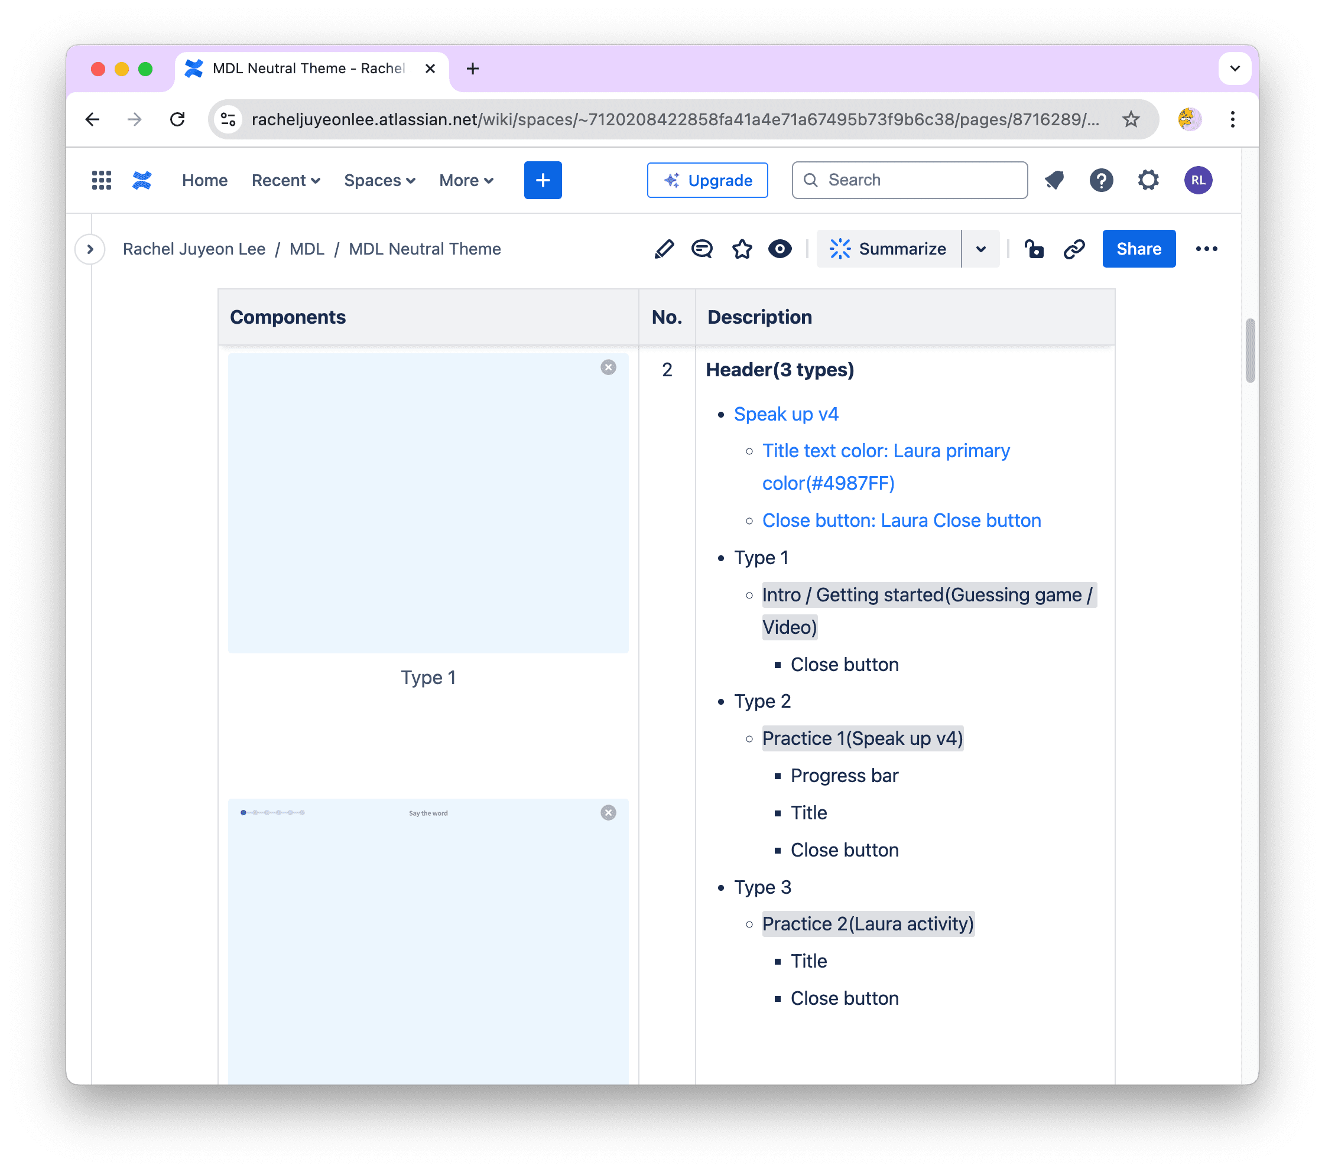Viewport: 1325px width, 1172px height.
Task: Expand the left sidebar chevron
Action: pos(90,249)
